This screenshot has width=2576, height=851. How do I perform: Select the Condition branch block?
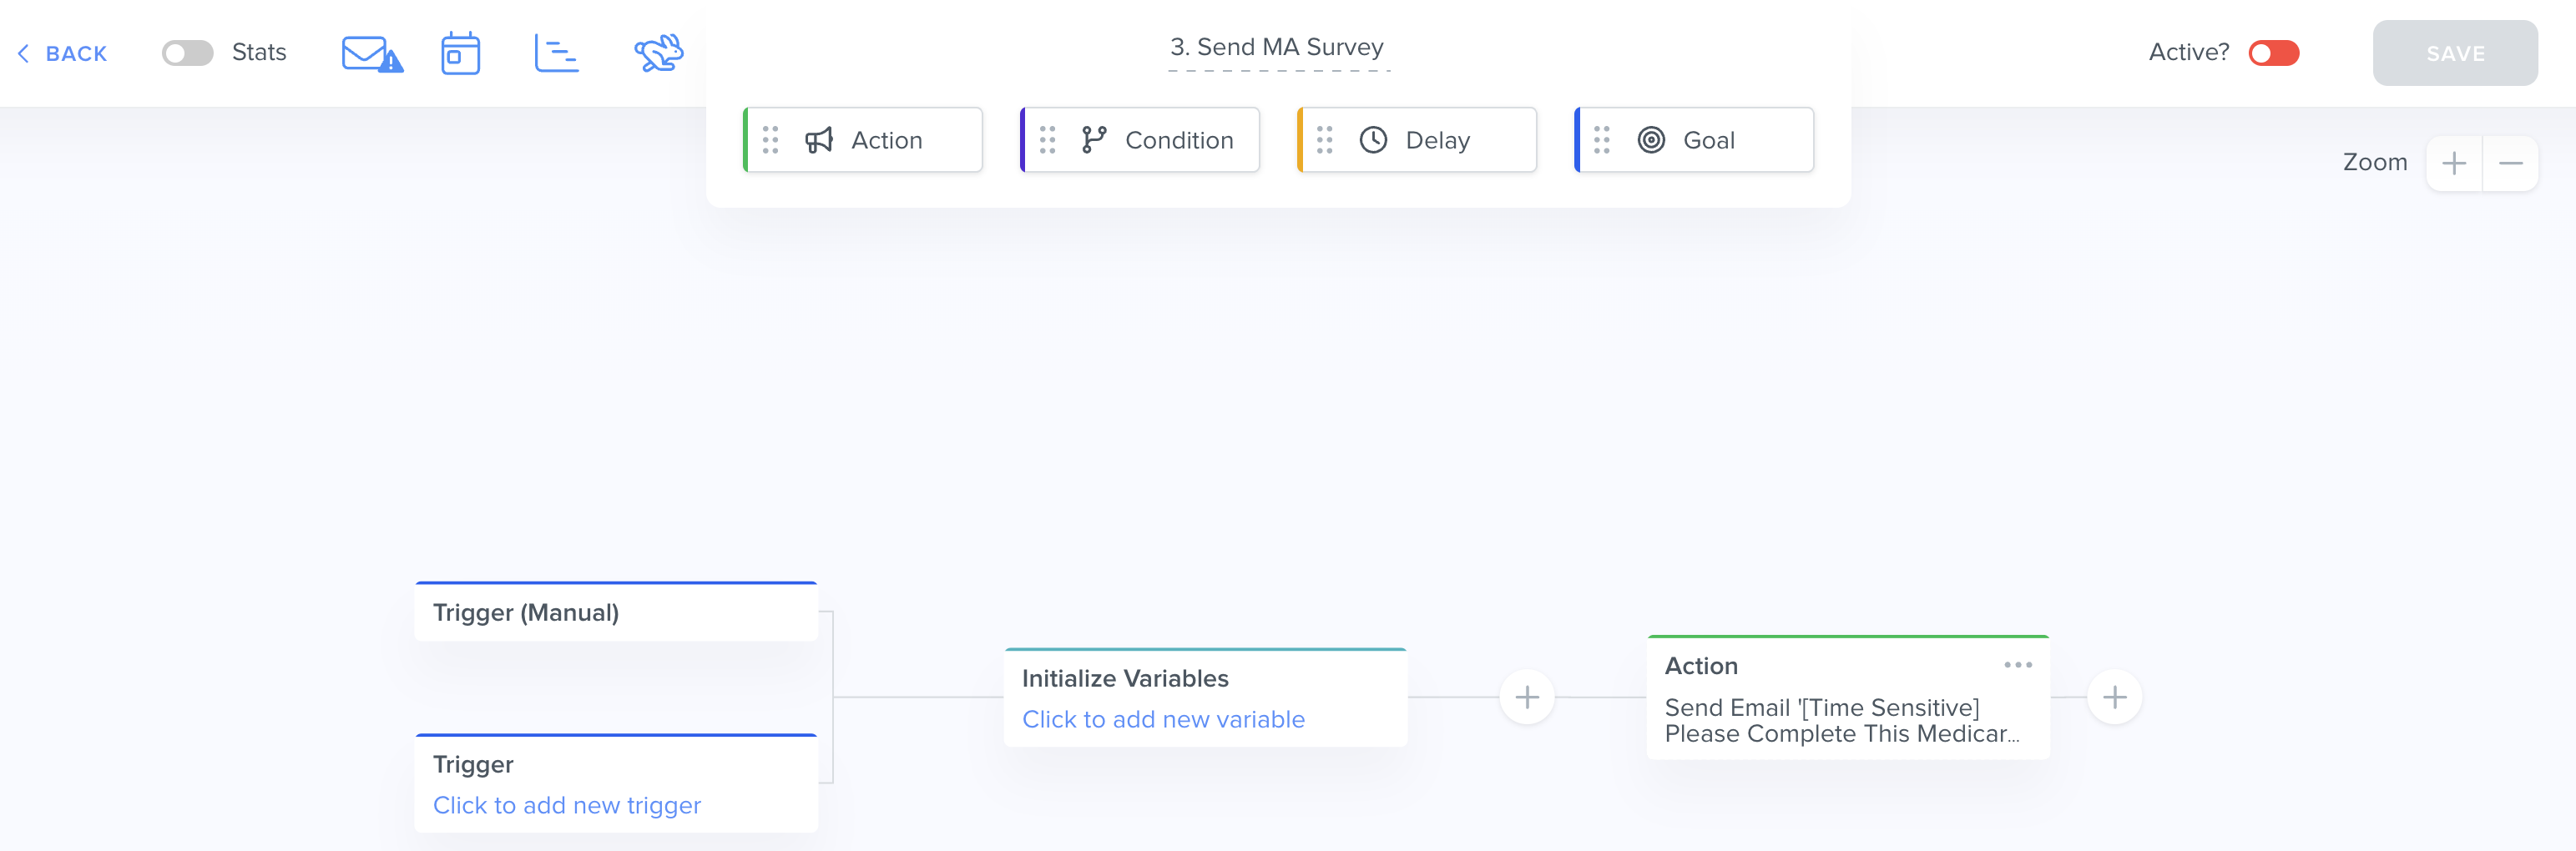pyautogui.click(x=1140, y=140)
